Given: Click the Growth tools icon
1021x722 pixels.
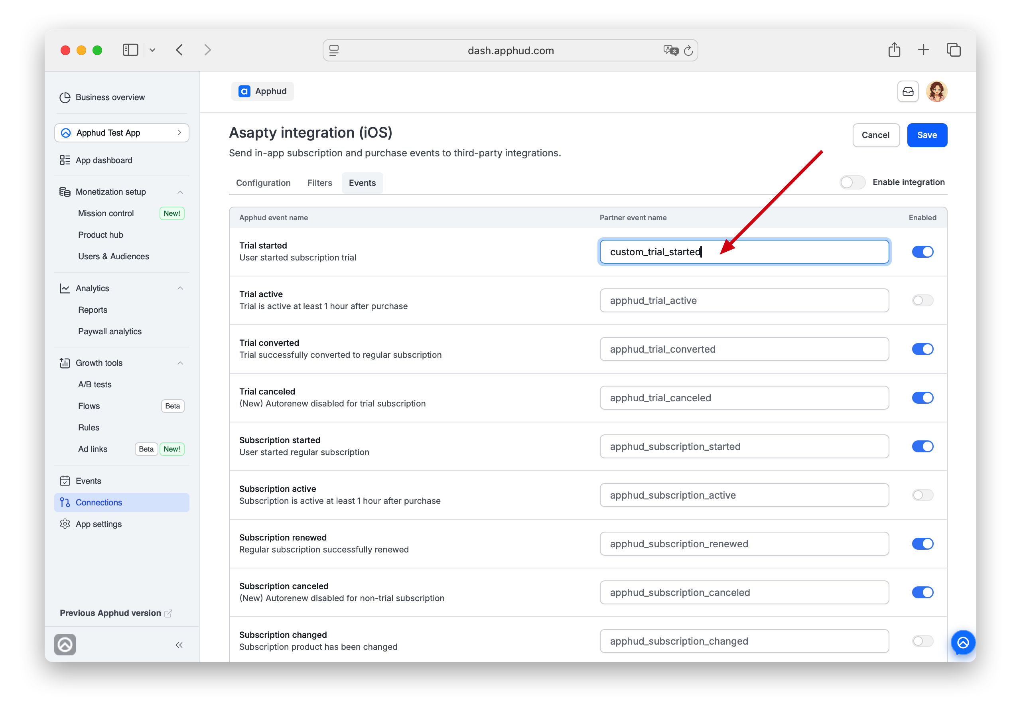Looking at the screenshot, I should tap(65, 363).
